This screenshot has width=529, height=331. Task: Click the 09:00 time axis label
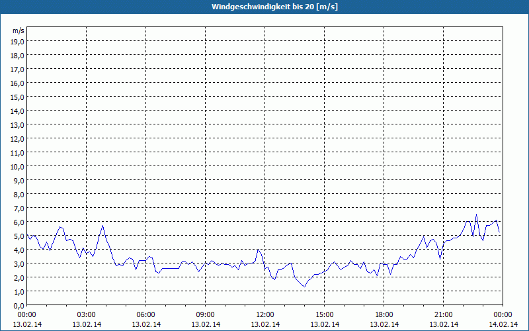coord(206,315)
